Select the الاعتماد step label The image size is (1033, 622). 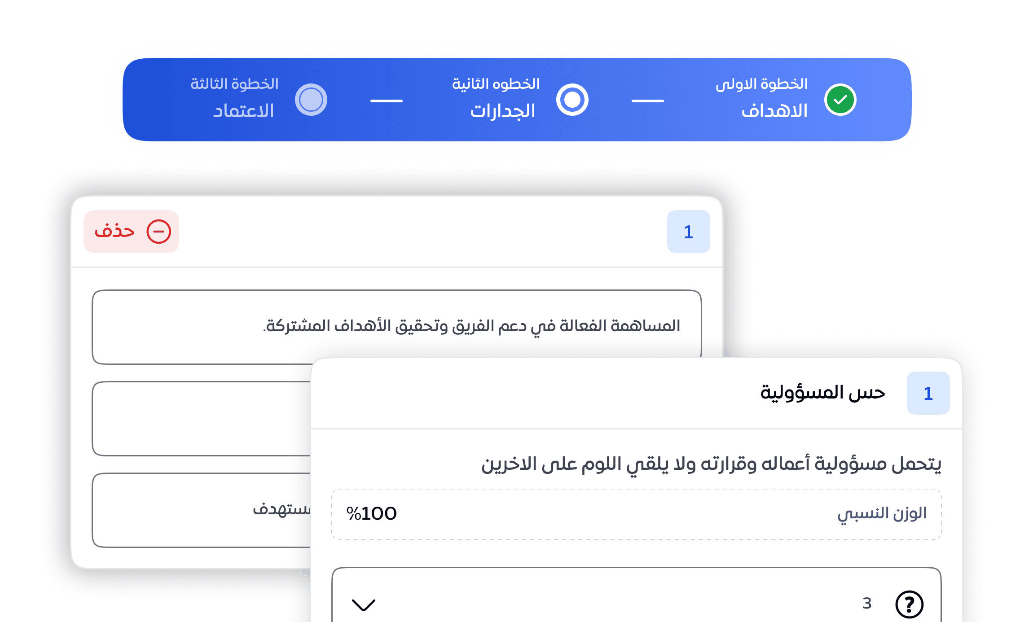243,111
